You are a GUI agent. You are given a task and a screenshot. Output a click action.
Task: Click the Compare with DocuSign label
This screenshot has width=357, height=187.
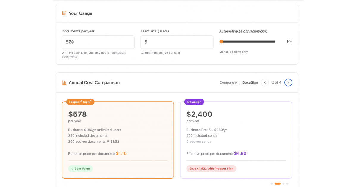point(239,82)
